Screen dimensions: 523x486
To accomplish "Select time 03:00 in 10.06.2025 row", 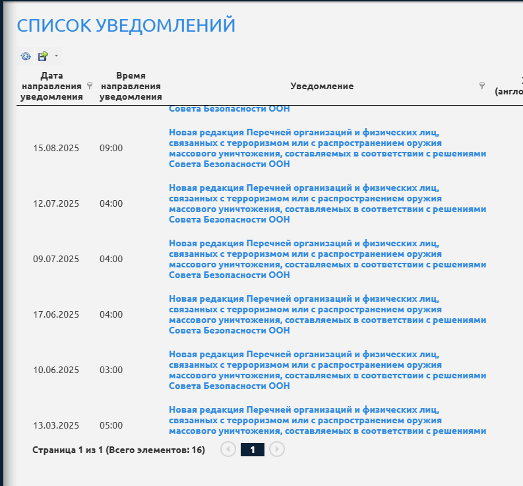I will pos(111,370).
